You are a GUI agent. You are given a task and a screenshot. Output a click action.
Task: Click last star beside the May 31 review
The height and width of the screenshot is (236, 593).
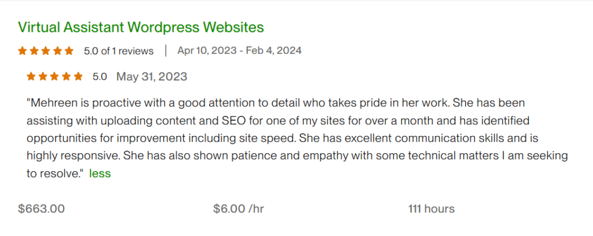pyautogui.click(x=78, y=76)
